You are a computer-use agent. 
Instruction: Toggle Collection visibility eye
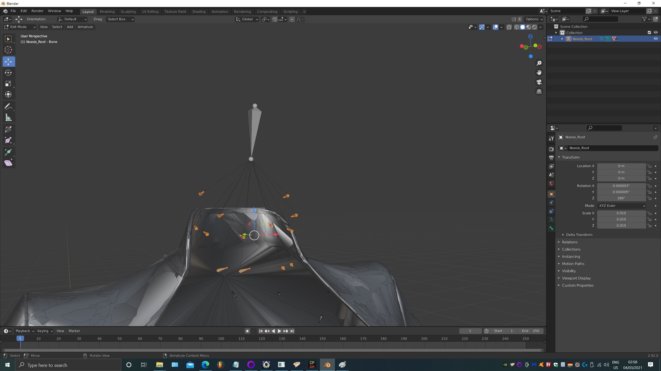tap(655, 32)
